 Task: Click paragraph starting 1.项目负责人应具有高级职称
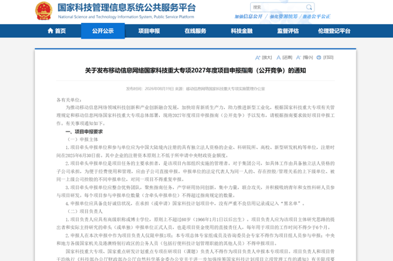pyautogui.click(x=195, y=224)
